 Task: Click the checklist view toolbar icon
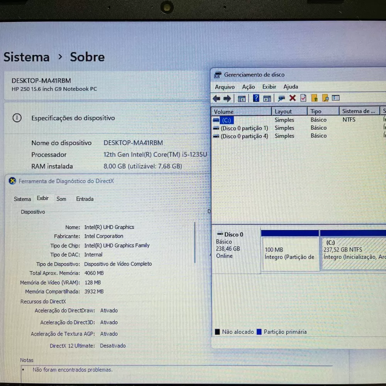(335, 98)
